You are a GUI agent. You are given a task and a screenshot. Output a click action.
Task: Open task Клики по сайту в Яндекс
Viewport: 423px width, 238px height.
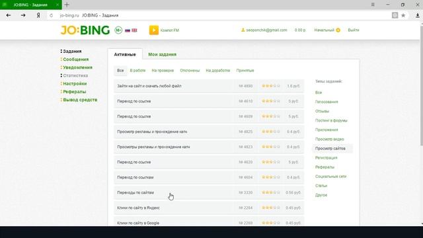[209, 208]
